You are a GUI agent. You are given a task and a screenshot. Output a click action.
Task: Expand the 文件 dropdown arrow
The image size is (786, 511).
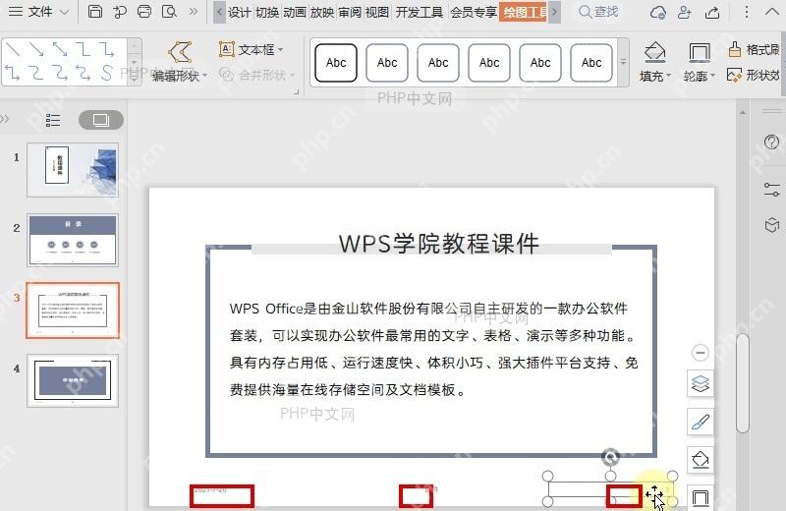64,12
